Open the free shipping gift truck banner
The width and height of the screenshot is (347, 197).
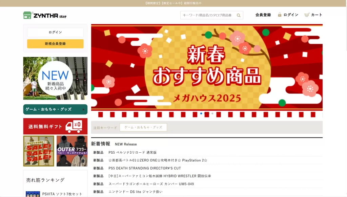tap(55, 126)
